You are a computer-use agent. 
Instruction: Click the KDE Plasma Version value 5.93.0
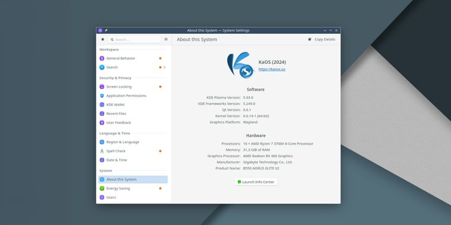(248, 98)
